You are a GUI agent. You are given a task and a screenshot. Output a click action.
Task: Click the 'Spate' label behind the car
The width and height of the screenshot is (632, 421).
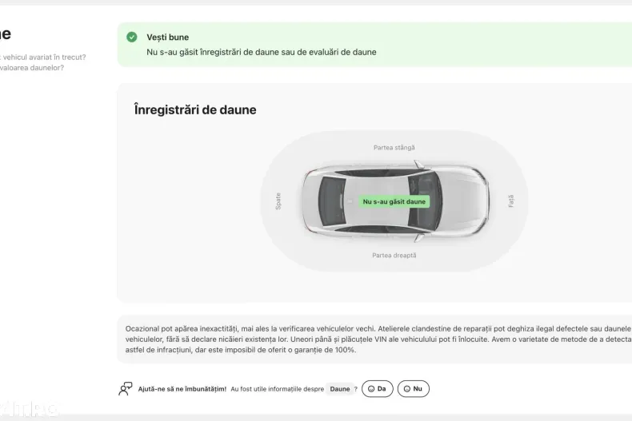pyautogui.click(x=278, y=201)
